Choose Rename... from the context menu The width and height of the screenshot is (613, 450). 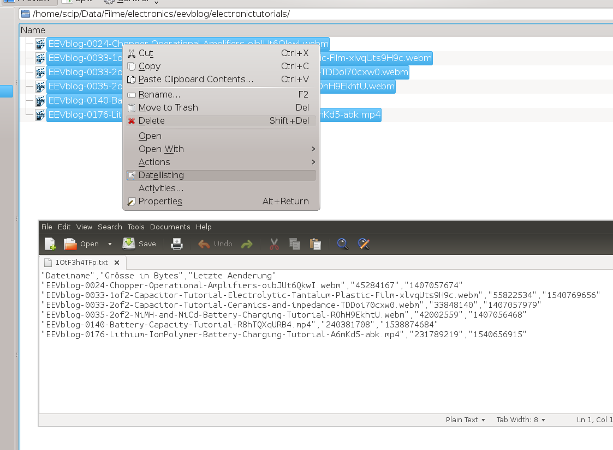point(221,94)
